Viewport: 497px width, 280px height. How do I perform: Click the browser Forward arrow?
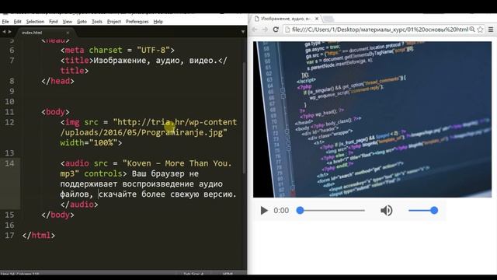tap(265, 30)
